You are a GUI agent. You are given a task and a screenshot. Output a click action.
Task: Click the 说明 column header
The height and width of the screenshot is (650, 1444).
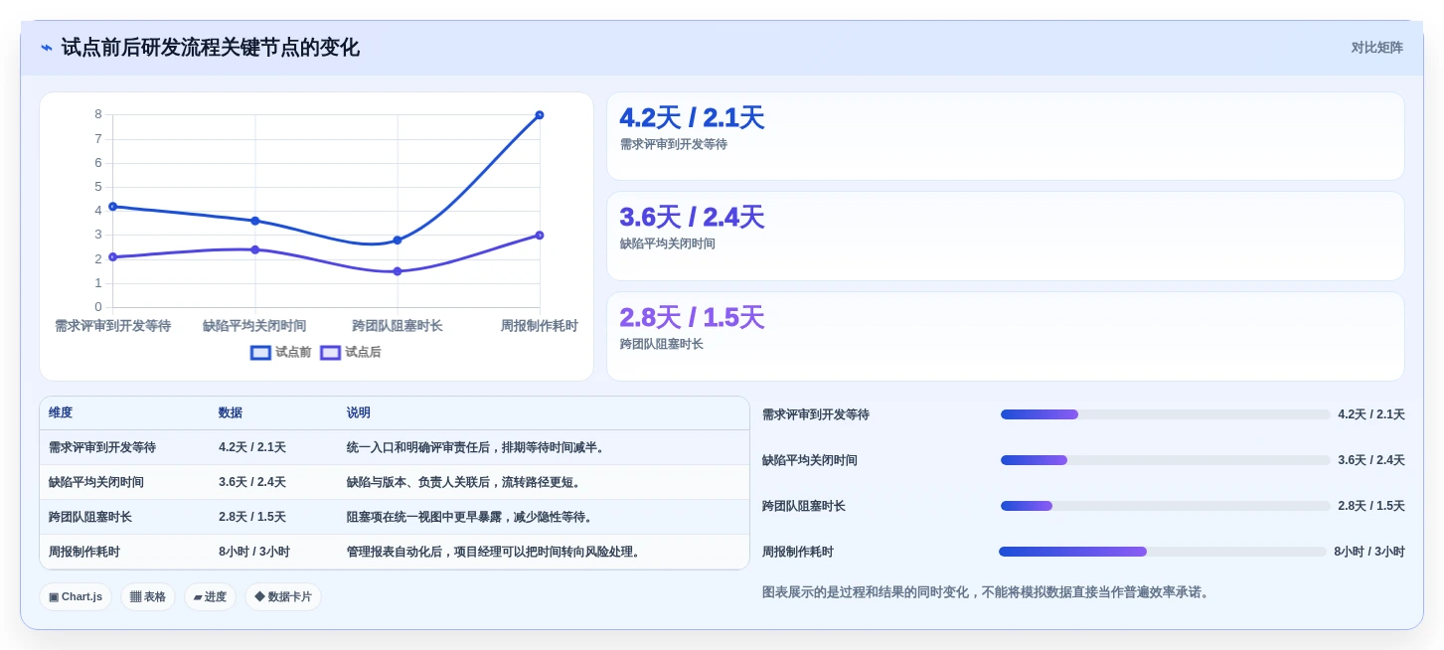(359, 413)
